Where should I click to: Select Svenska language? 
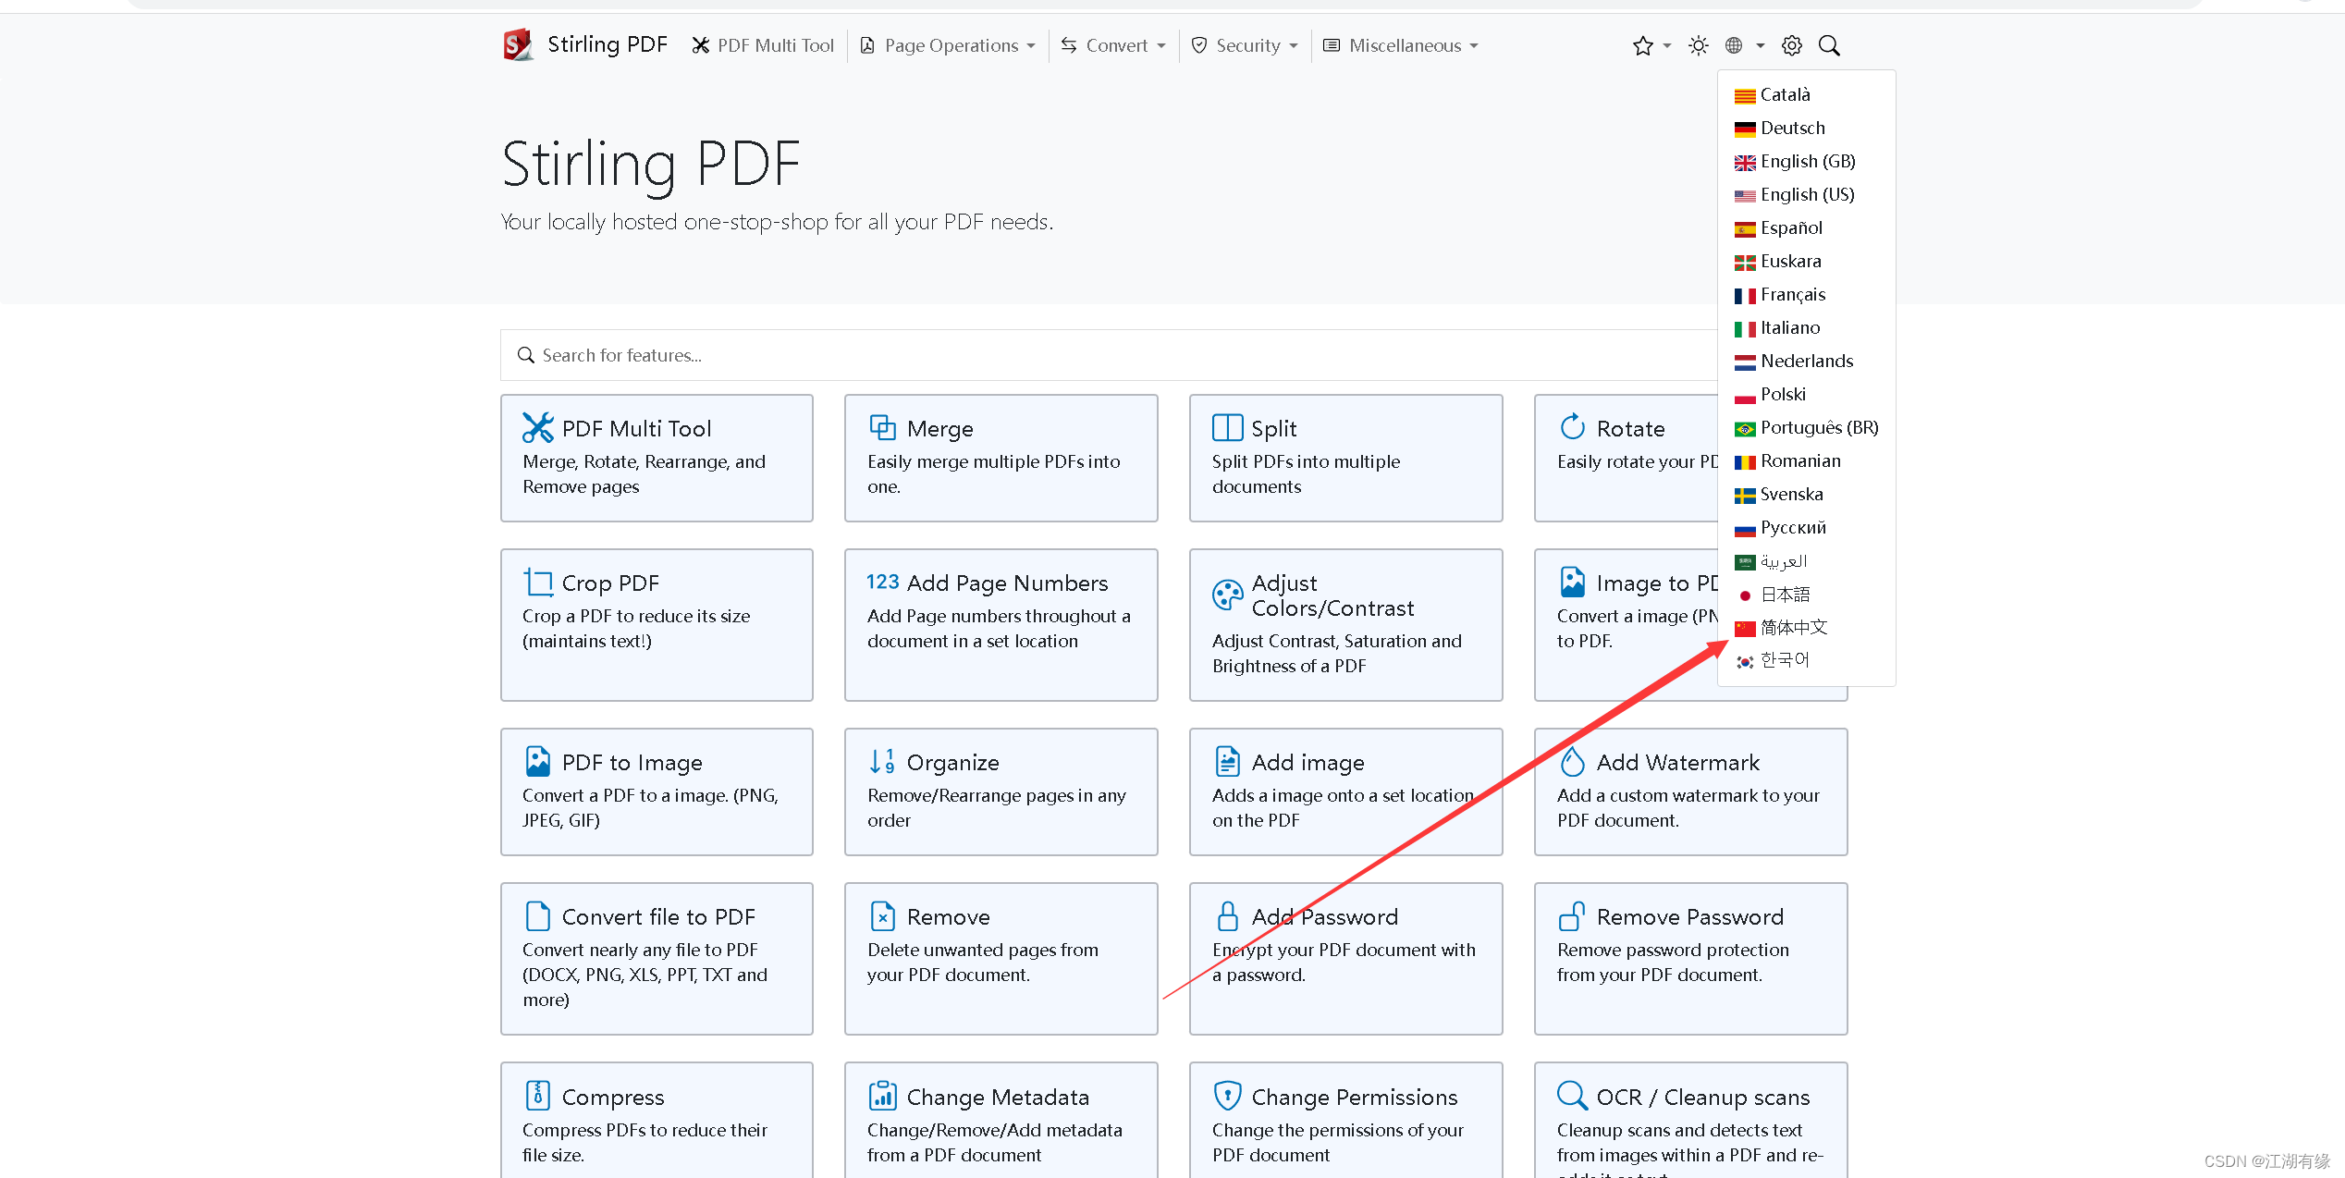1806,494
